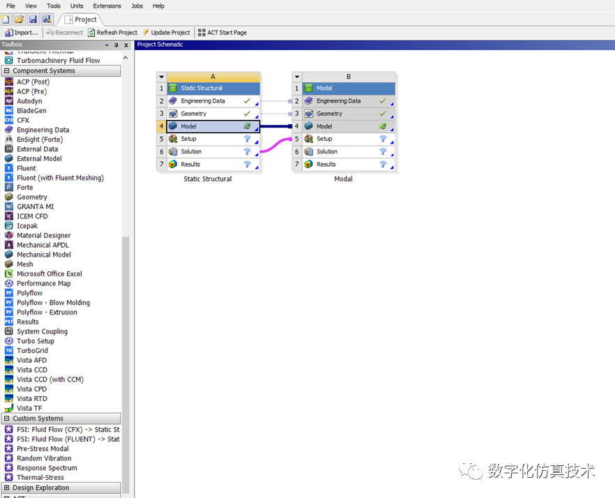The height and width of the screenshot is (498, 615).
Task: Collapse the Custom Systems section
Action: [x=7, y=418]
